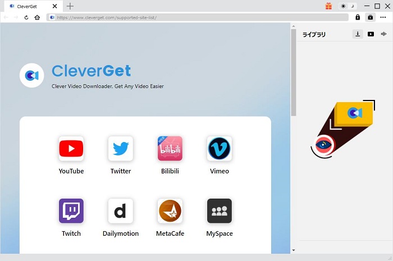Click the Bilibili text label
The width and height of the screenshot is (393, 261).
tap(170, 171)
